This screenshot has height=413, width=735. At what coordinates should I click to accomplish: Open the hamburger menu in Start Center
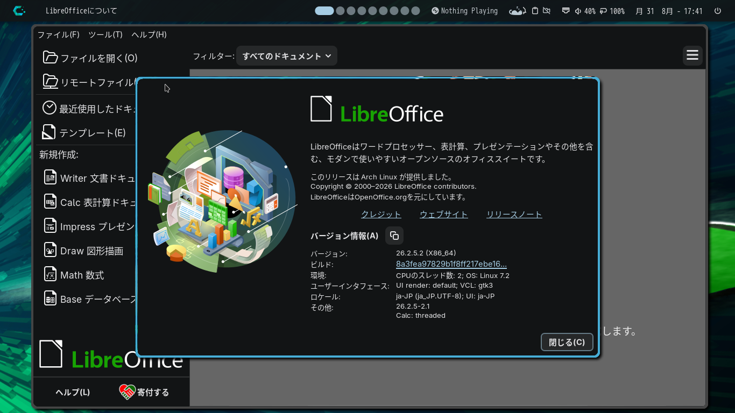point(692,55)
